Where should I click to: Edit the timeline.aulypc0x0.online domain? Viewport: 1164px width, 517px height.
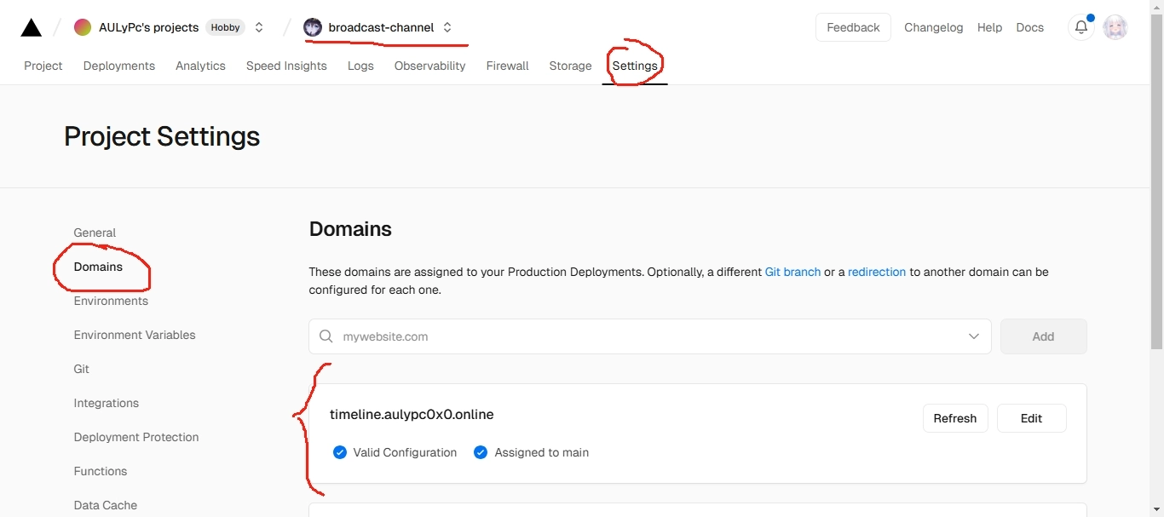(x=1031, y=418)
